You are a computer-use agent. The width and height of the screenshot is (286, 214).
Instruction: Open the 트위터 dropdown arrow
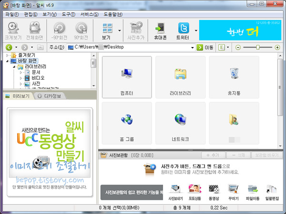tap(196, 30)
